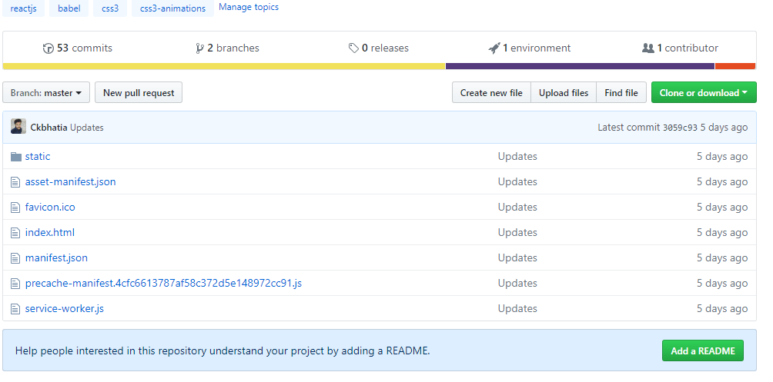Viewport: 773px width, 382px height.
Task: Click the branches fork icon
Action: click(199, 48)
